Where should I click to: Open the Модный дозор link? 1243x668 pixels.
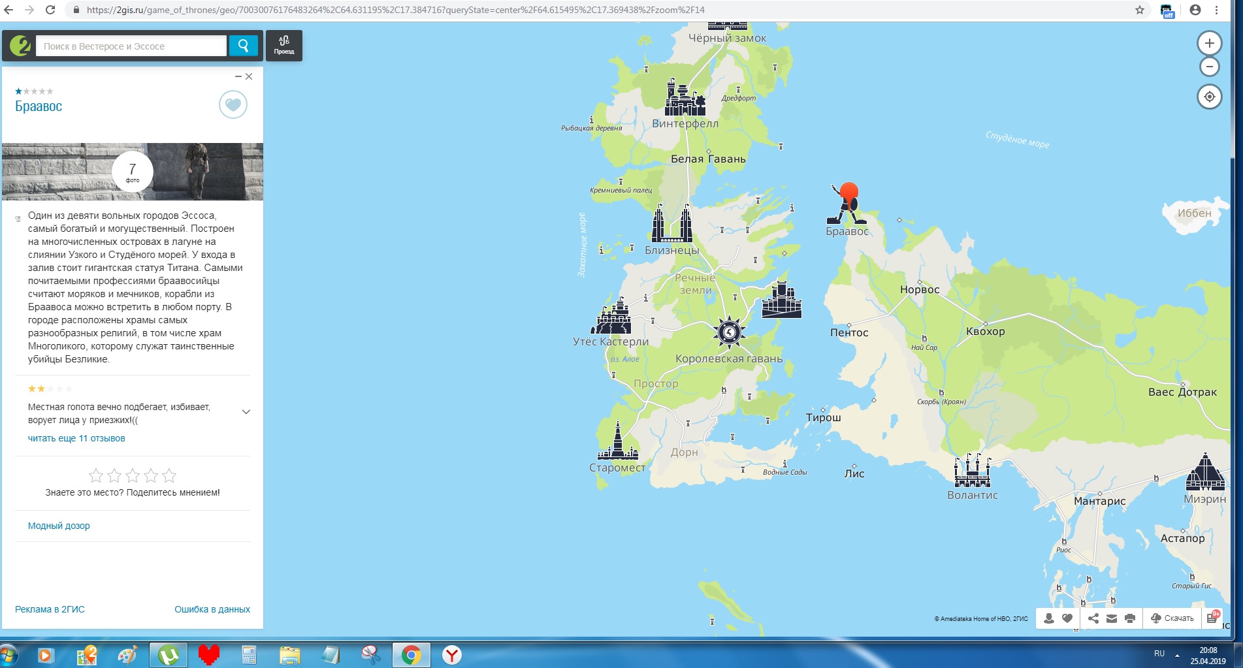(x=59, y=526)
